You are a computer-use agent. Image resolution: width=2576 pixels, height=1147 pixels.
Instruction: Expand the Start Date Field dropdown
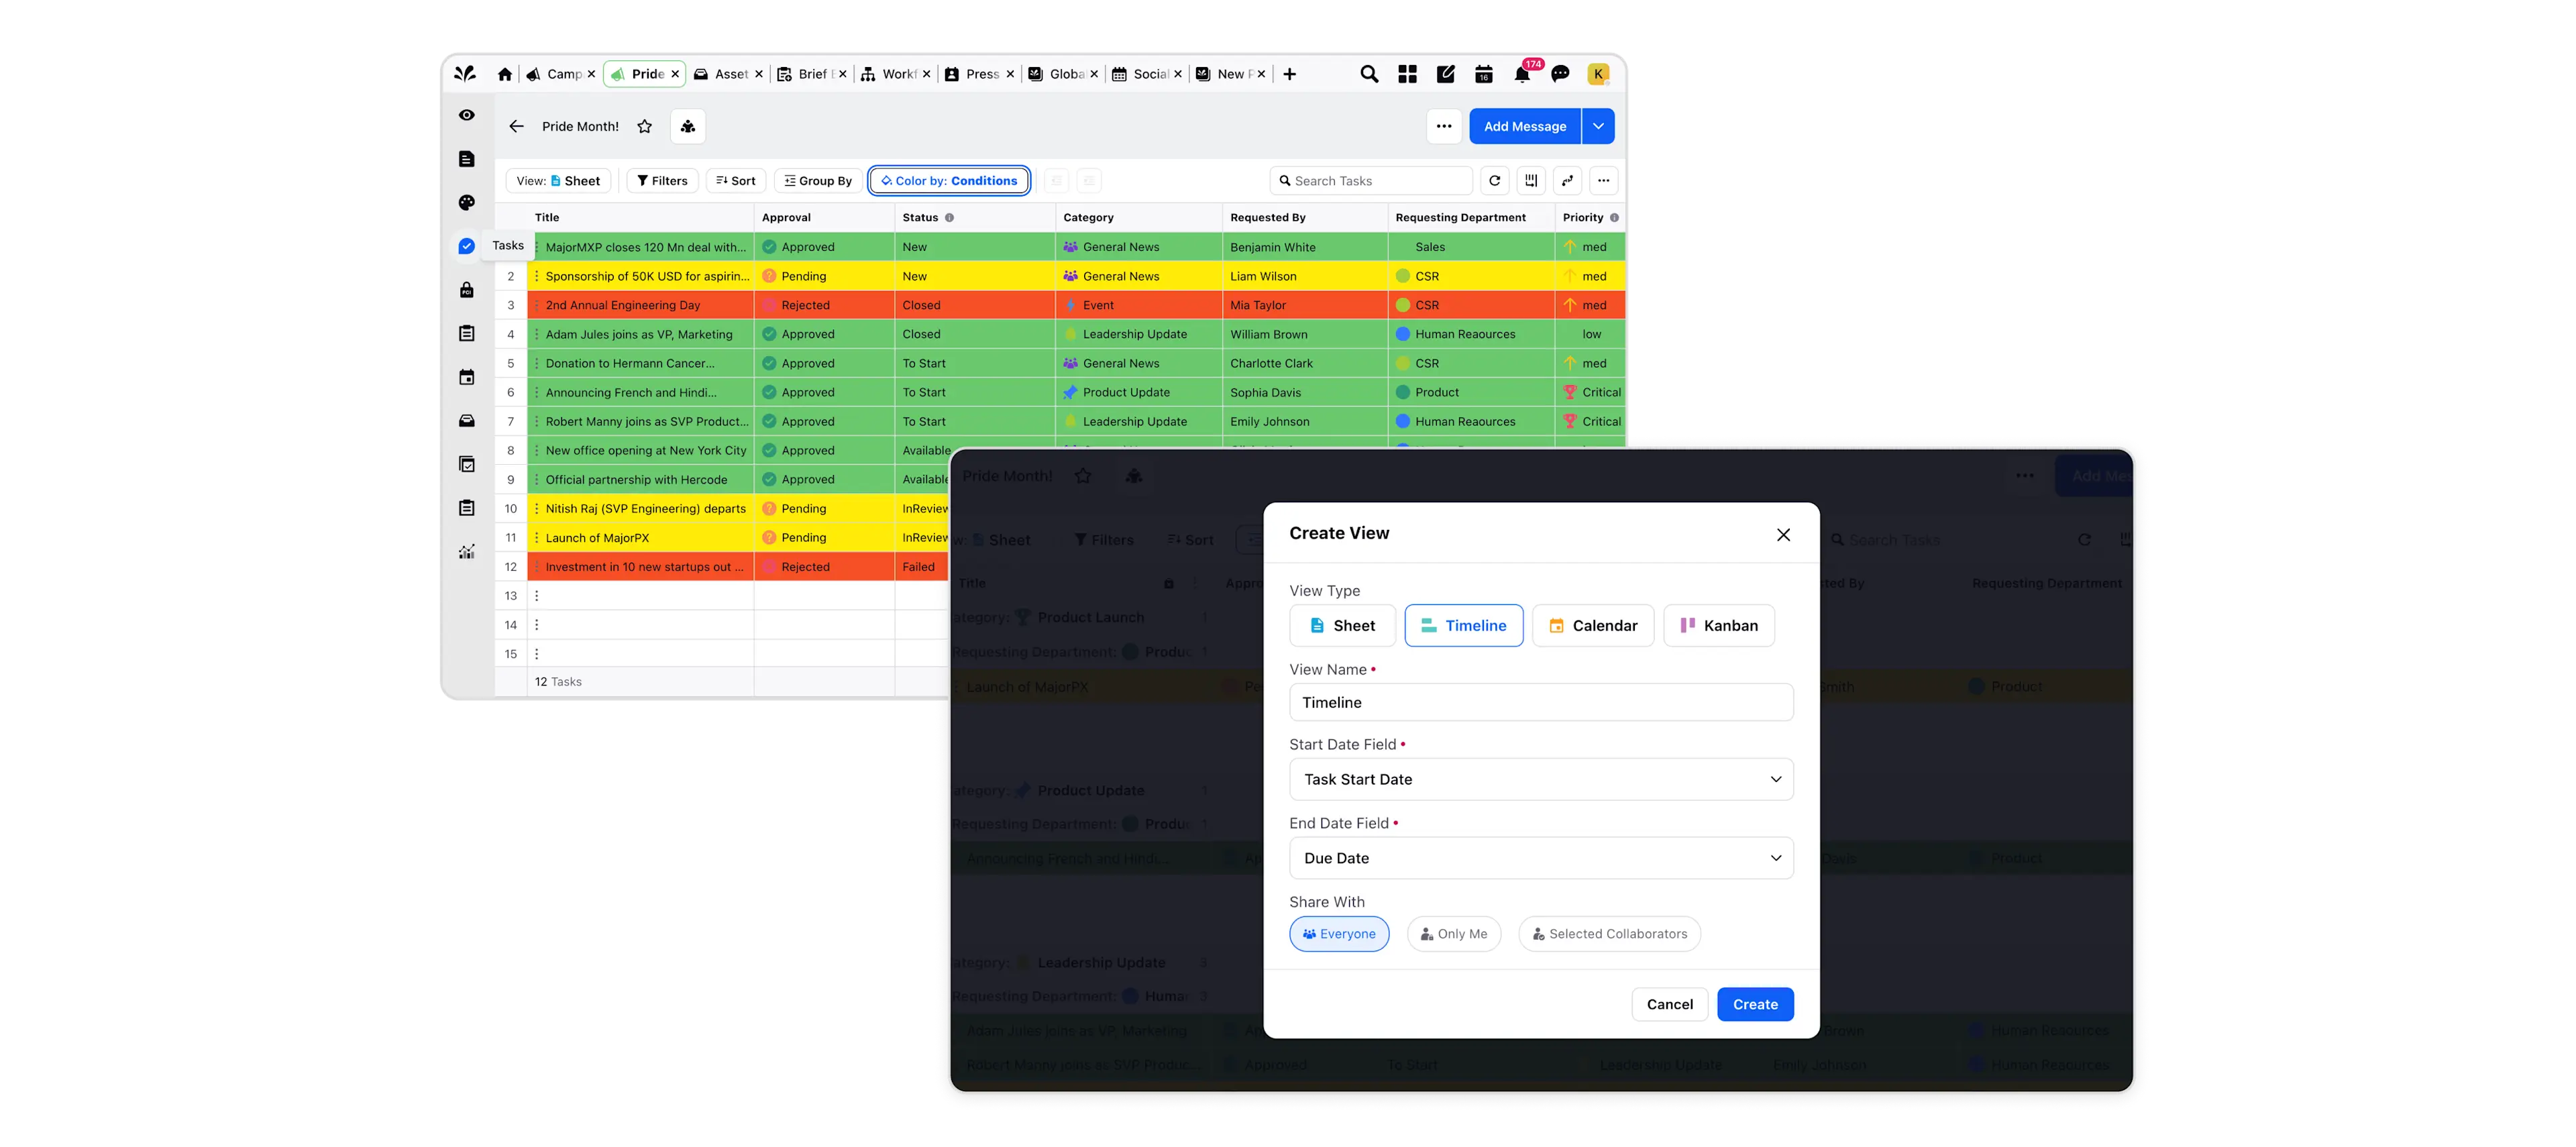pyautogui.click(x=1540, y=779)
